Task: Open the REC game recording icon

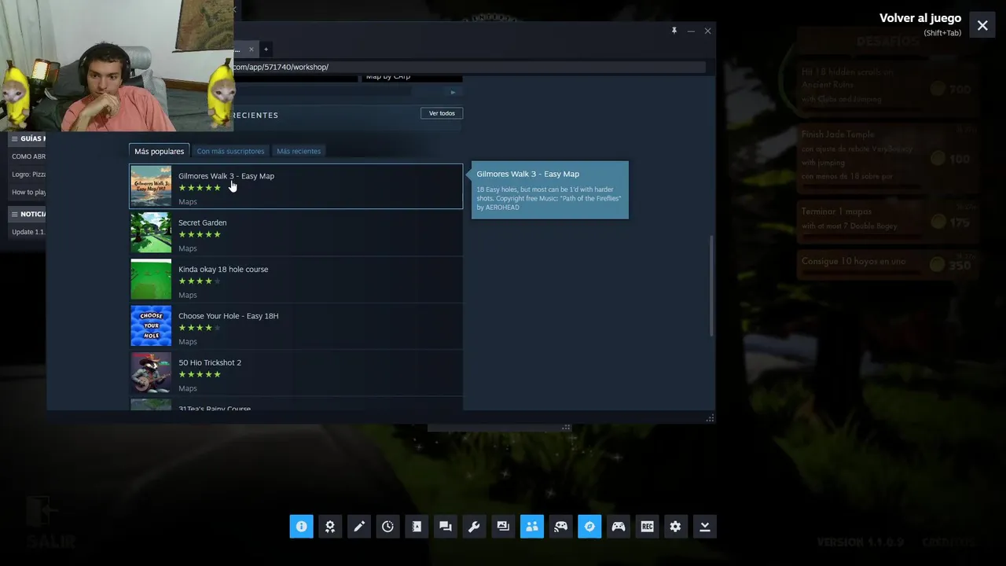Action: (x=647, y=527)
